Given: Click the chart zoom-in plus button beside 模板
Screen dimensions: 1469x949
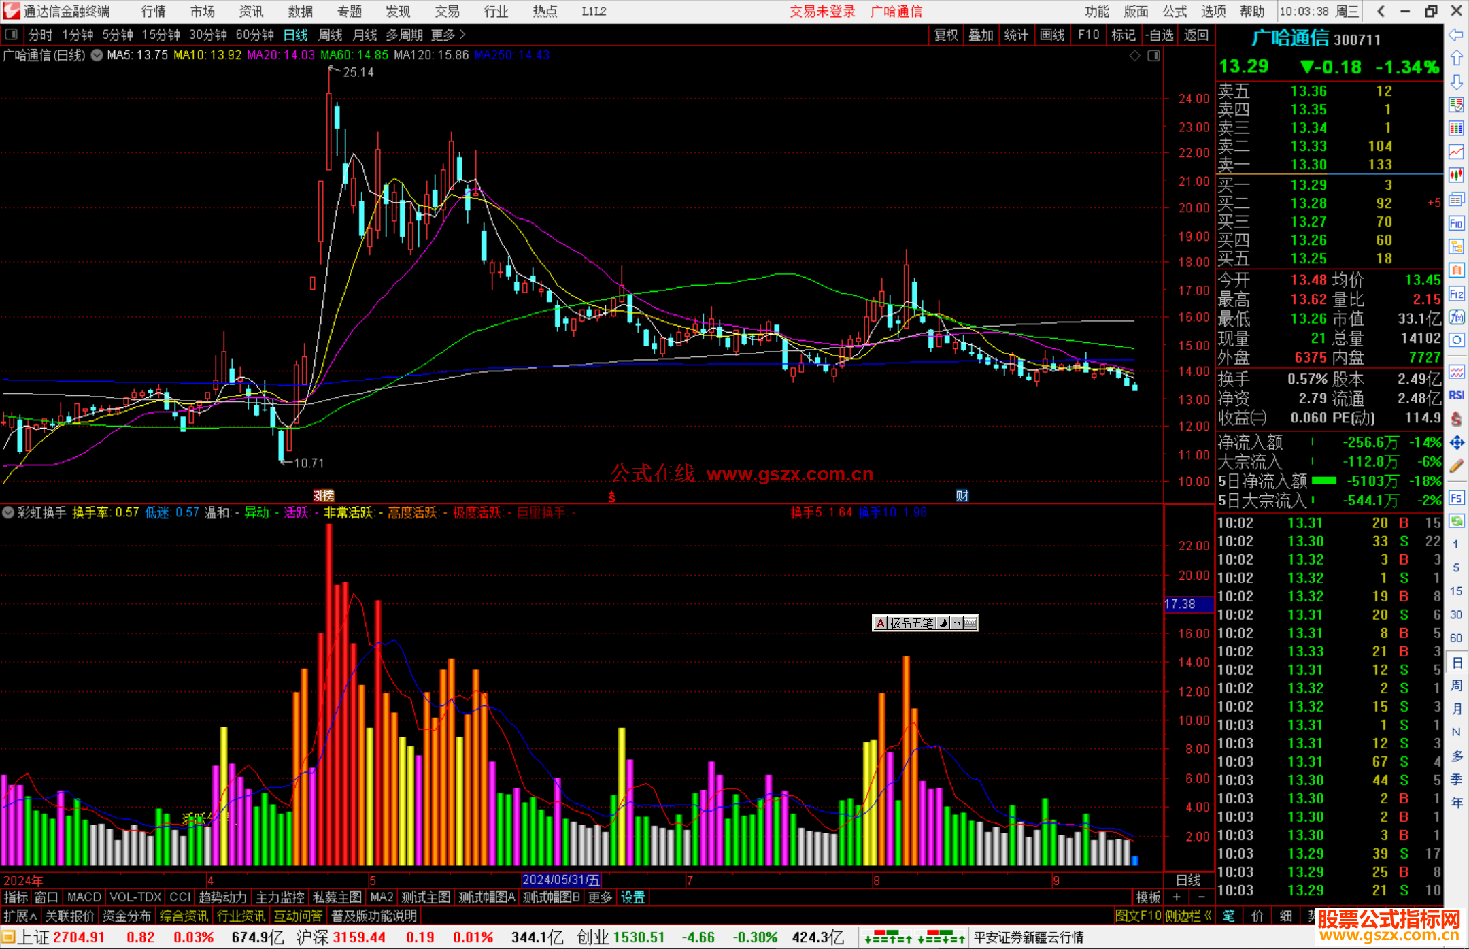Looking at the screenshot, I should (1177, 897).
